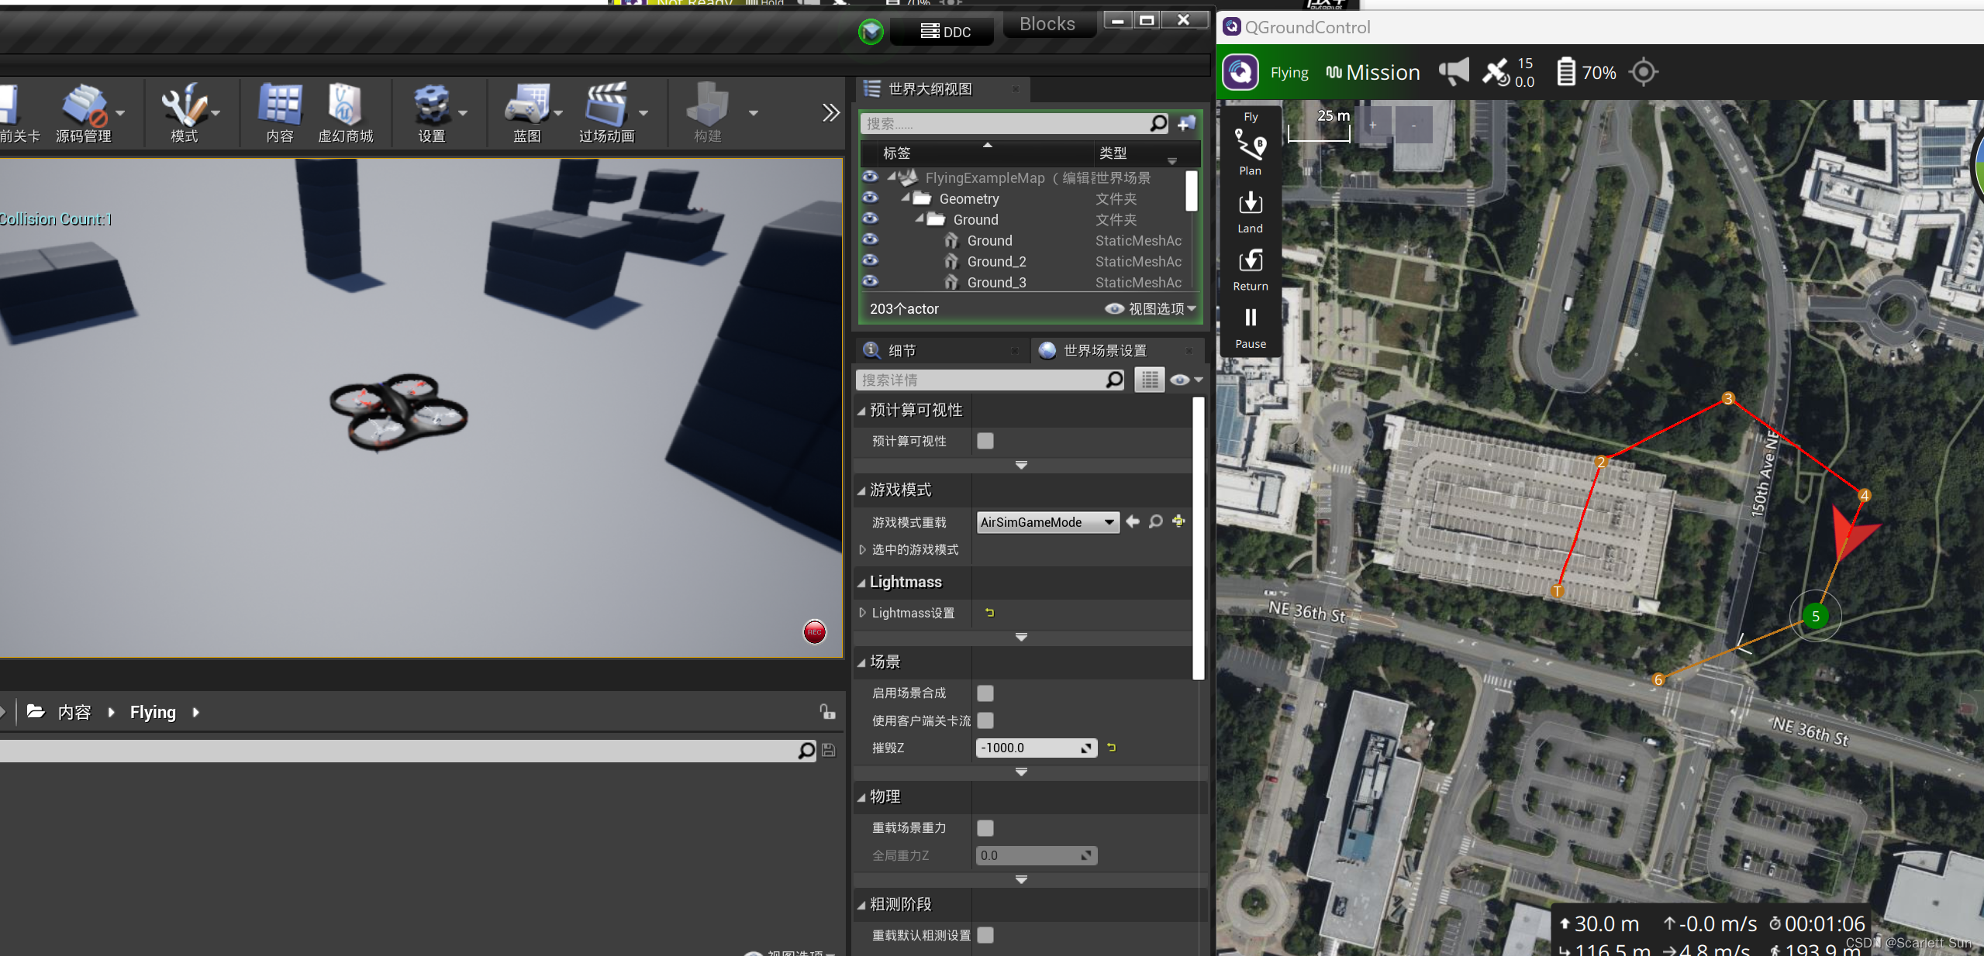The width and height of the screenshot is (1984, 956).
Task: Toggle 启用场景合成 checkbox
Action: 985,692
